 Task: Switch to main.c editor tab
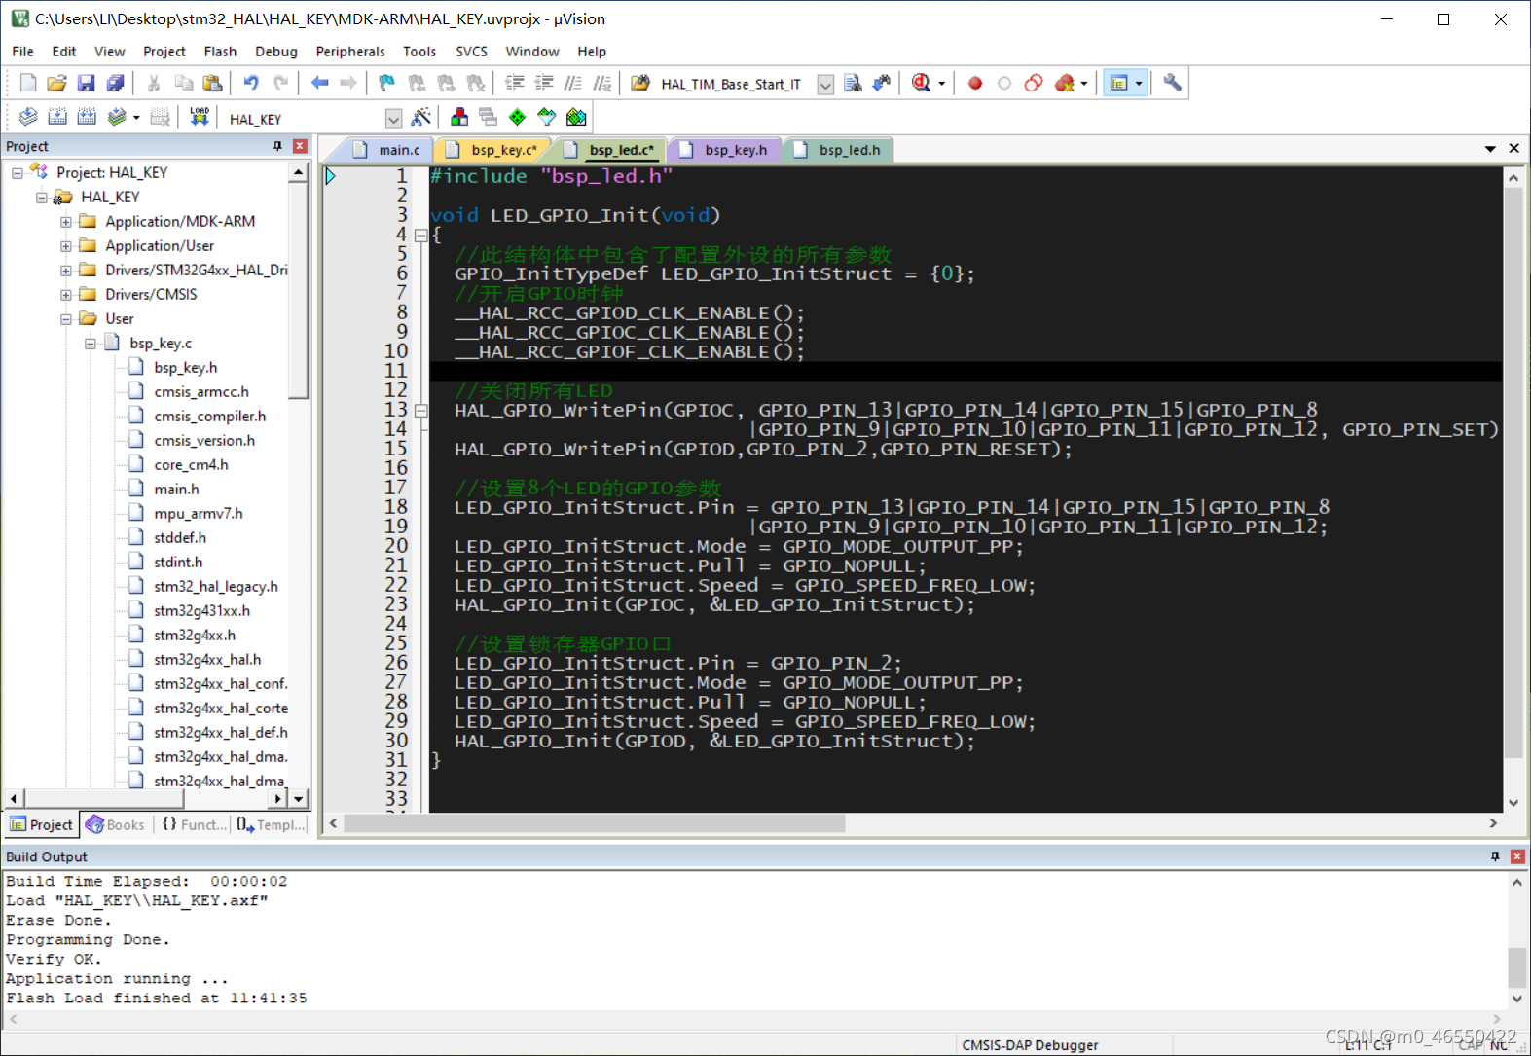click(387, 150)
